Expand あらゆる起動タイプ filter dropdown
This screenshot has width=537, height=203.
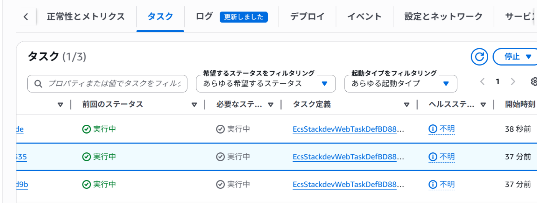coord(401,83)
